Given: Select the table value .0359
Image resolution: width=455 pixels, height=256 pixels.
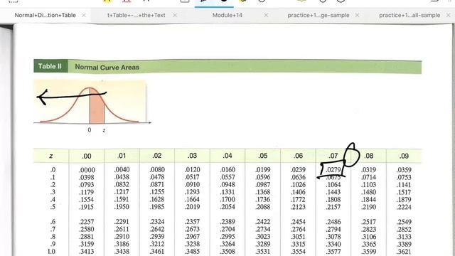Looking at the screenshot, I should pyautogui.click(x=404, y=169).
